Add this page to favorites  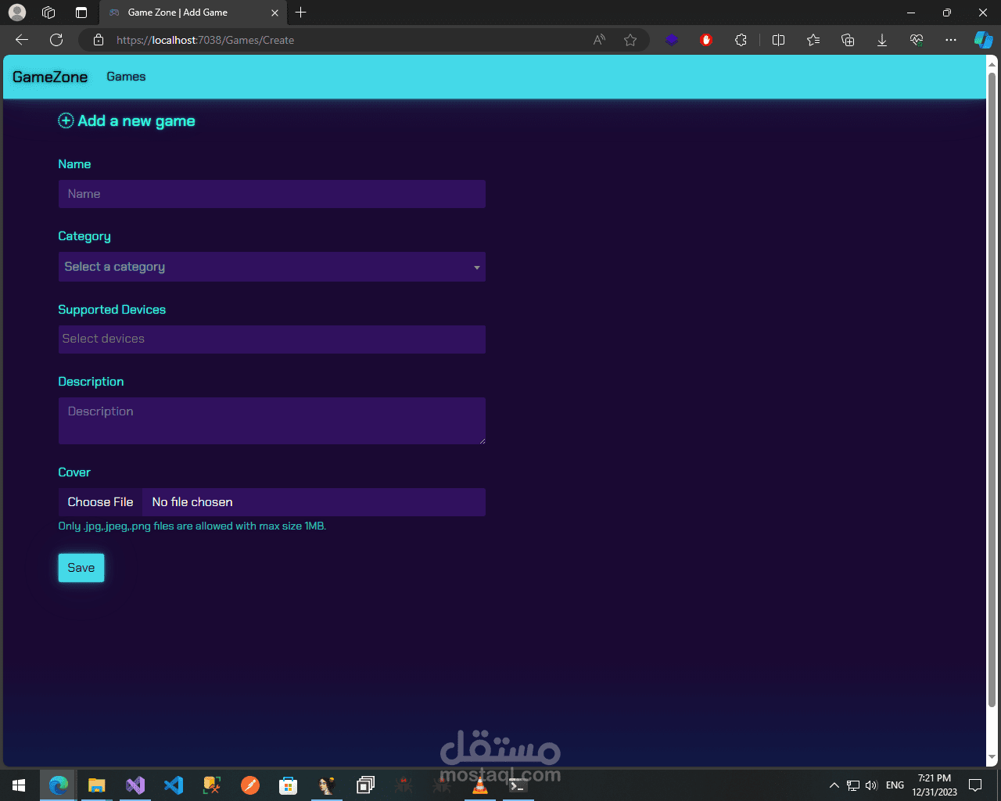point(630,40)
